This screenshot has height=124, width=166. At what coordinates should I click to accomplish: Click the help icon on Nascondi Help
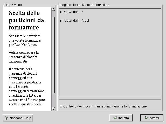pos(6,118)
